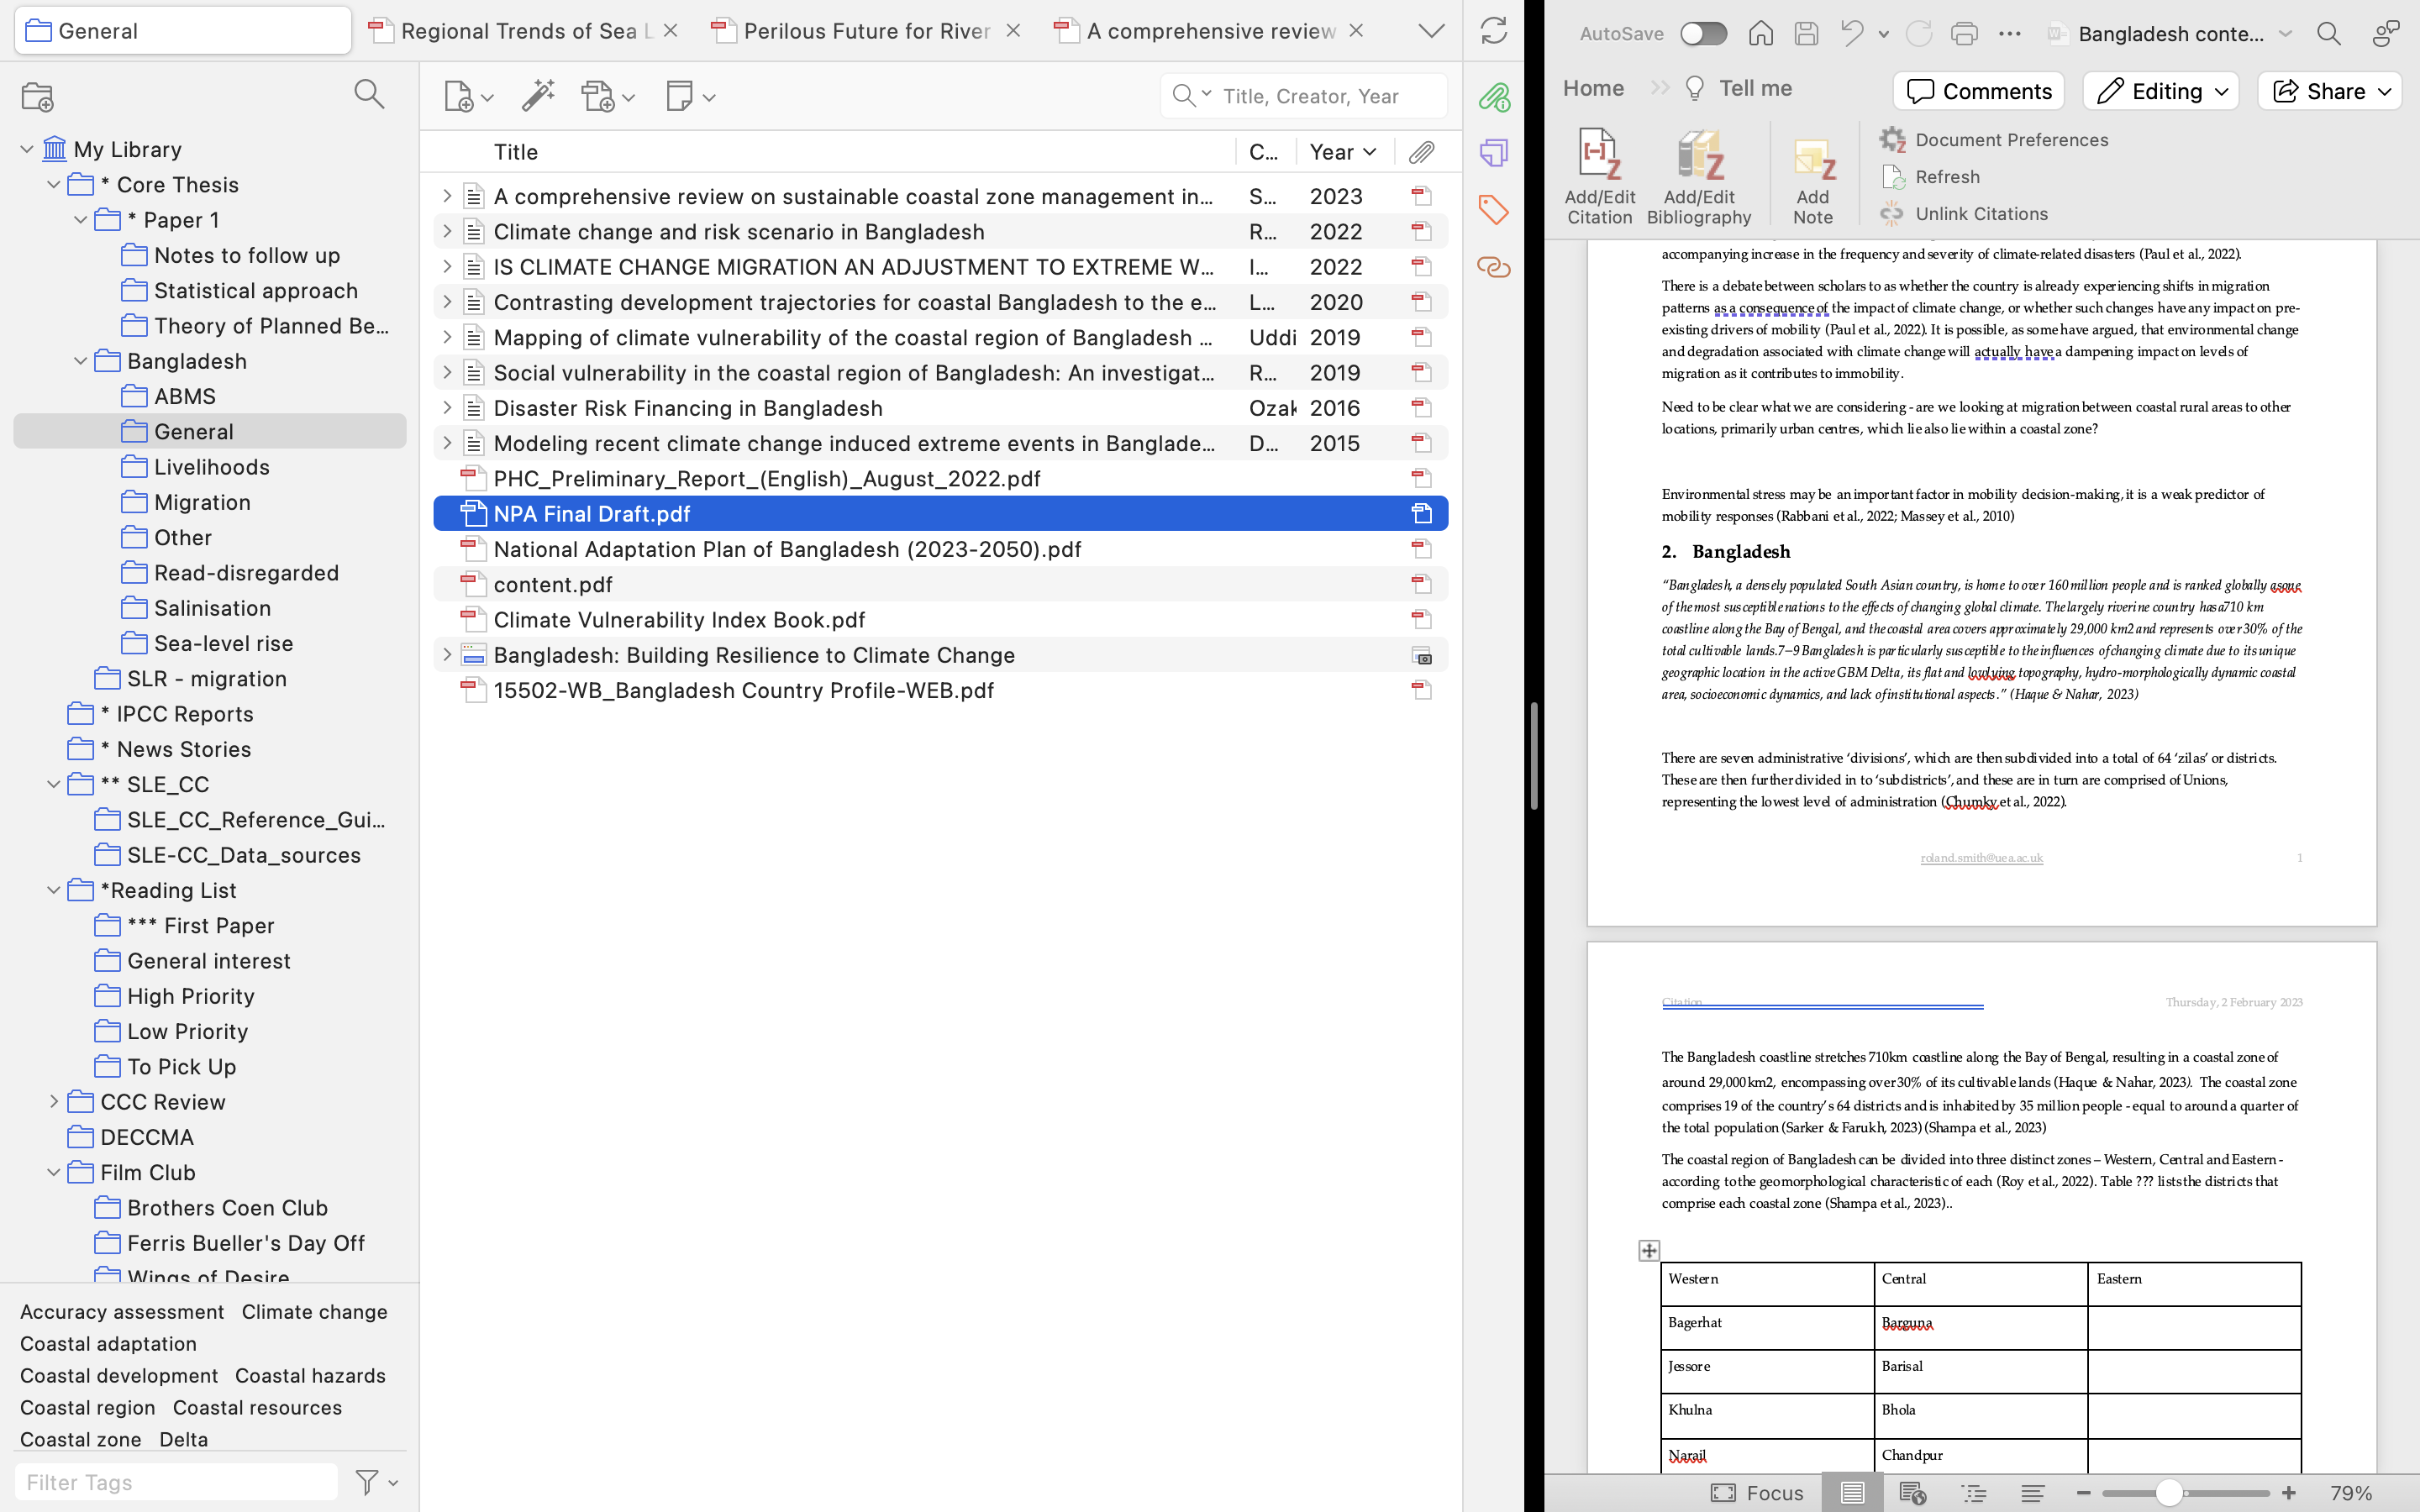
Task: Click the Zotero sync refresh icon
Action: [1493, 31]
